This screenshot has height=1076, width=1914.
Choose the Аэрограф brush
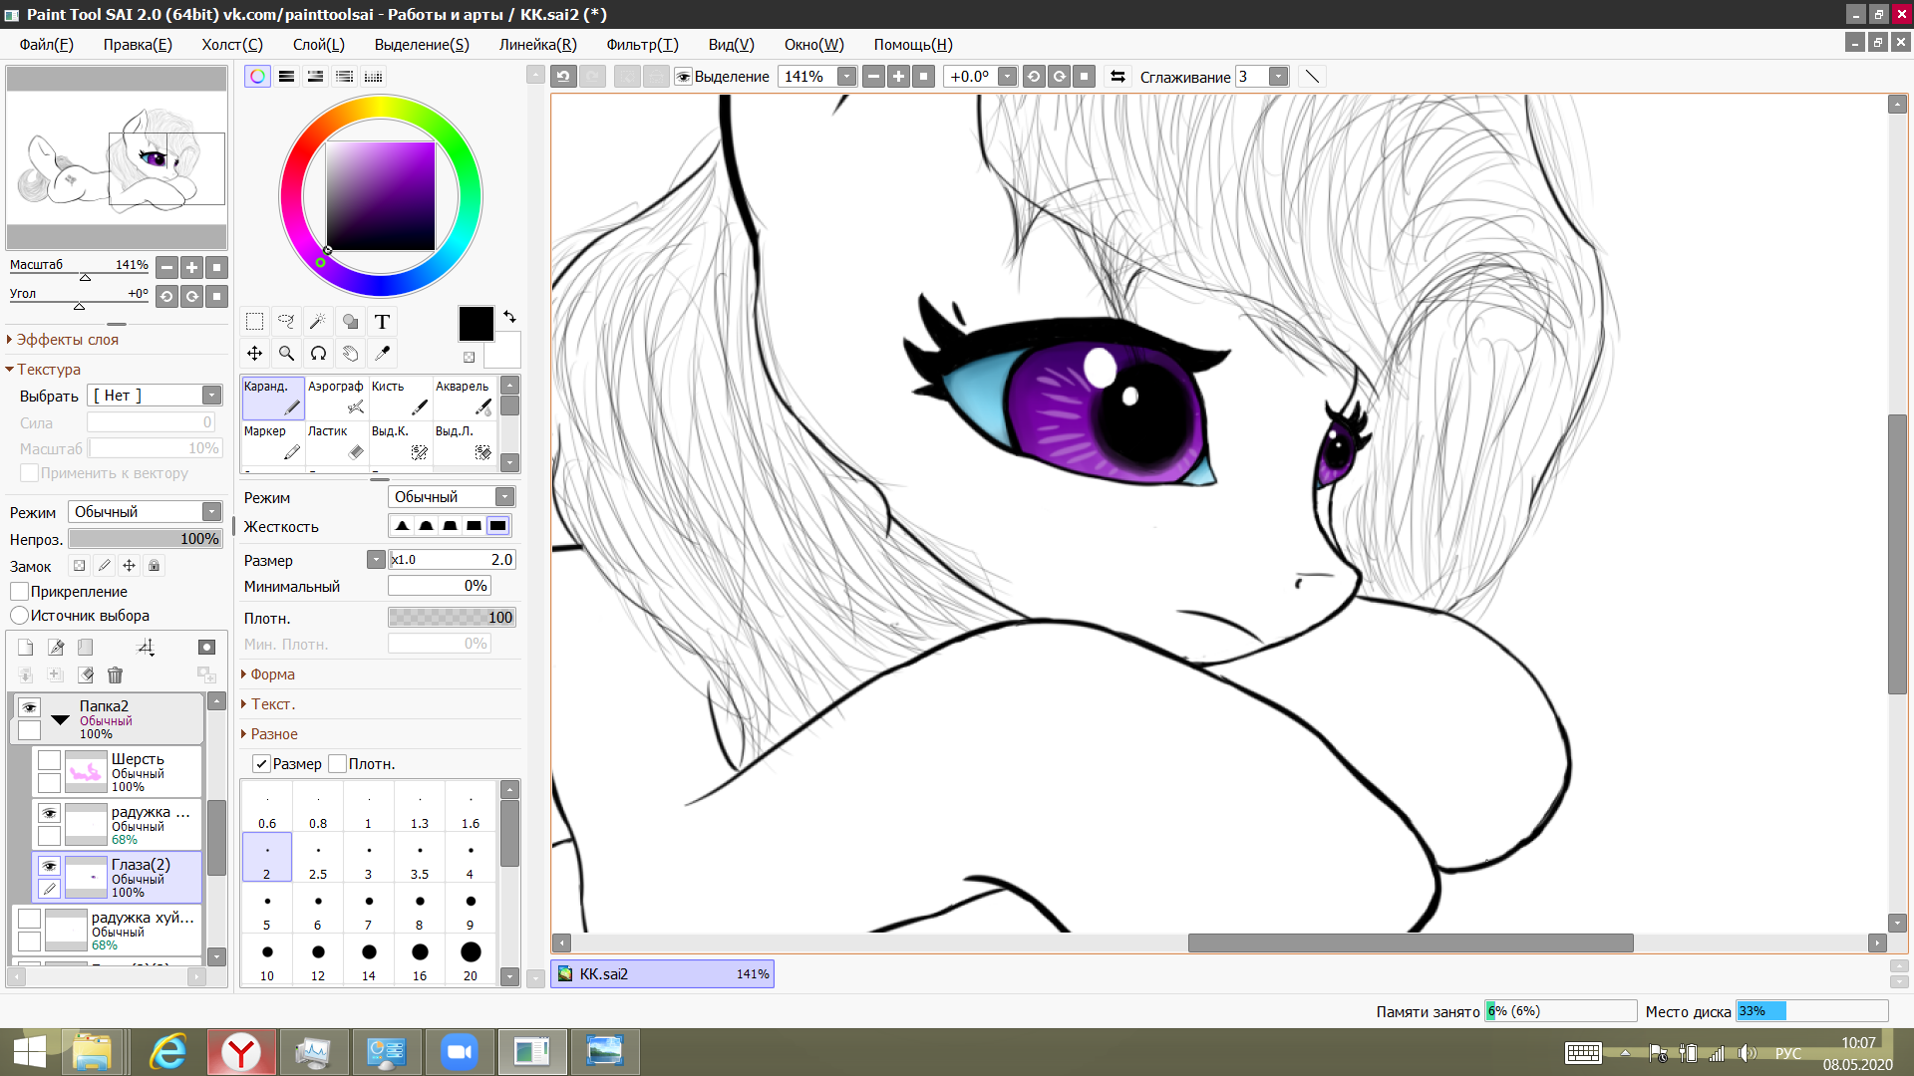(336, 398)
